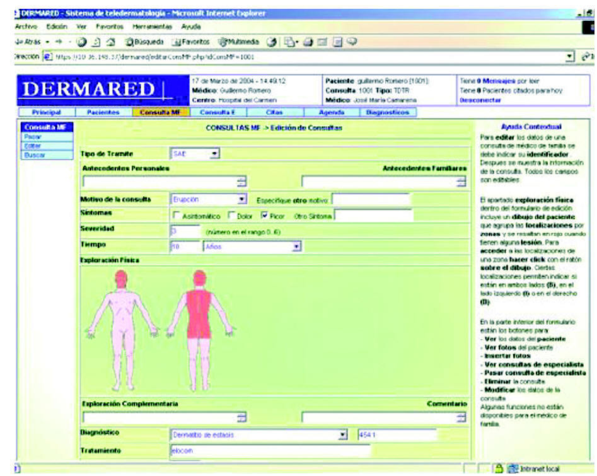The height and width of the screenshot is (476, 597).
Task: Click the browser Home icon
Action: (110, 42)
